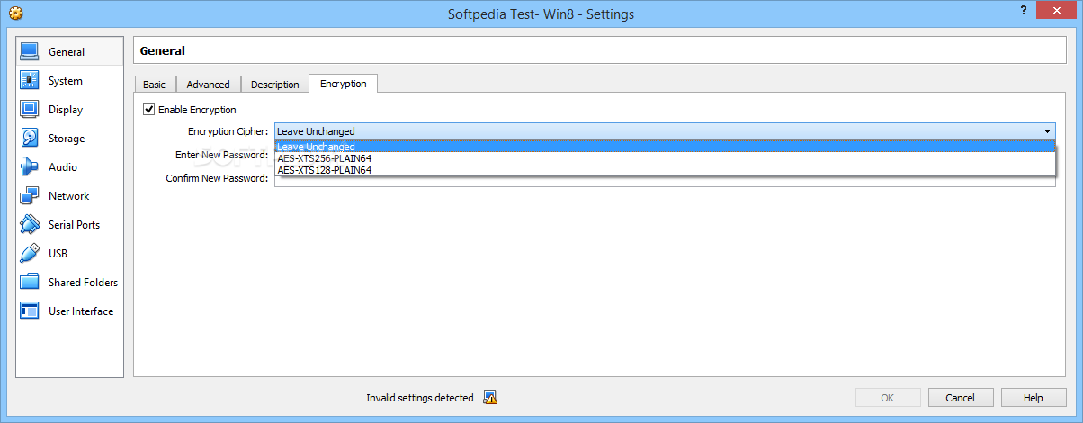Screen dimensions: 1083x423
Task: Uncheck the Enable Encryption checkbox
Action: 149,110
